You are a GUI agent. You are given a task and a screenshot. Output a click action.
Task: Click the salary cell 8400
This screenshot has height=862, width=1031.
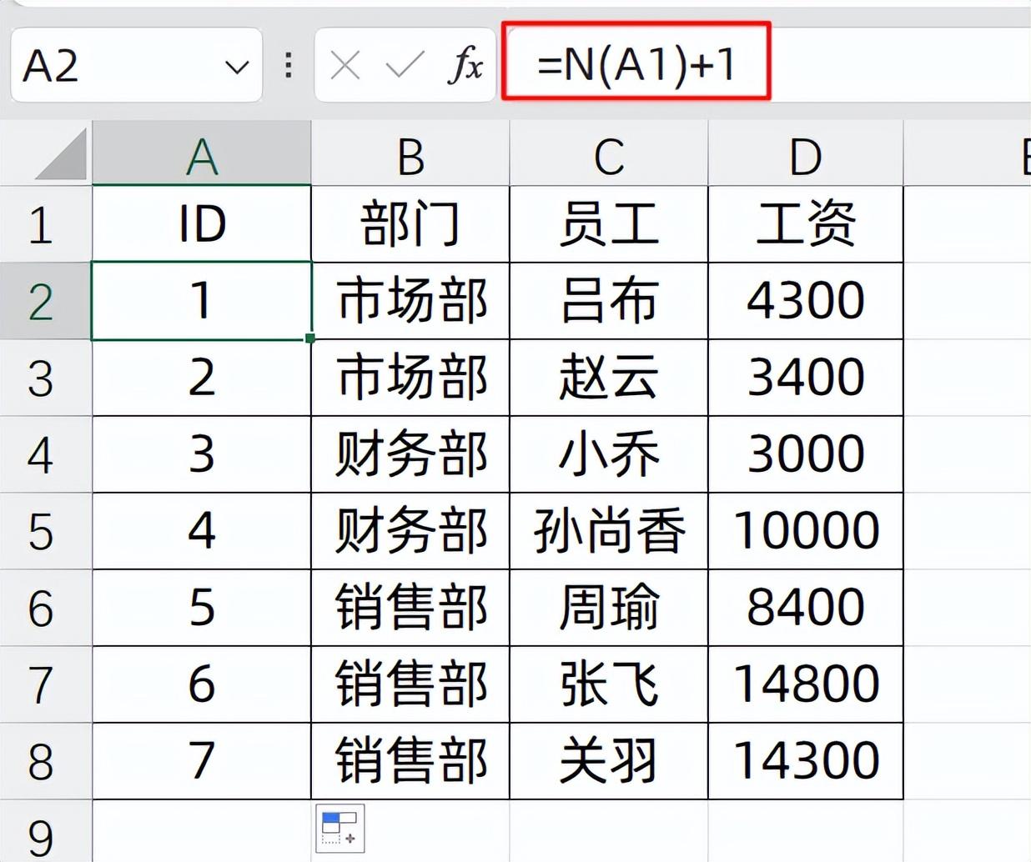[x=806, y=608]
